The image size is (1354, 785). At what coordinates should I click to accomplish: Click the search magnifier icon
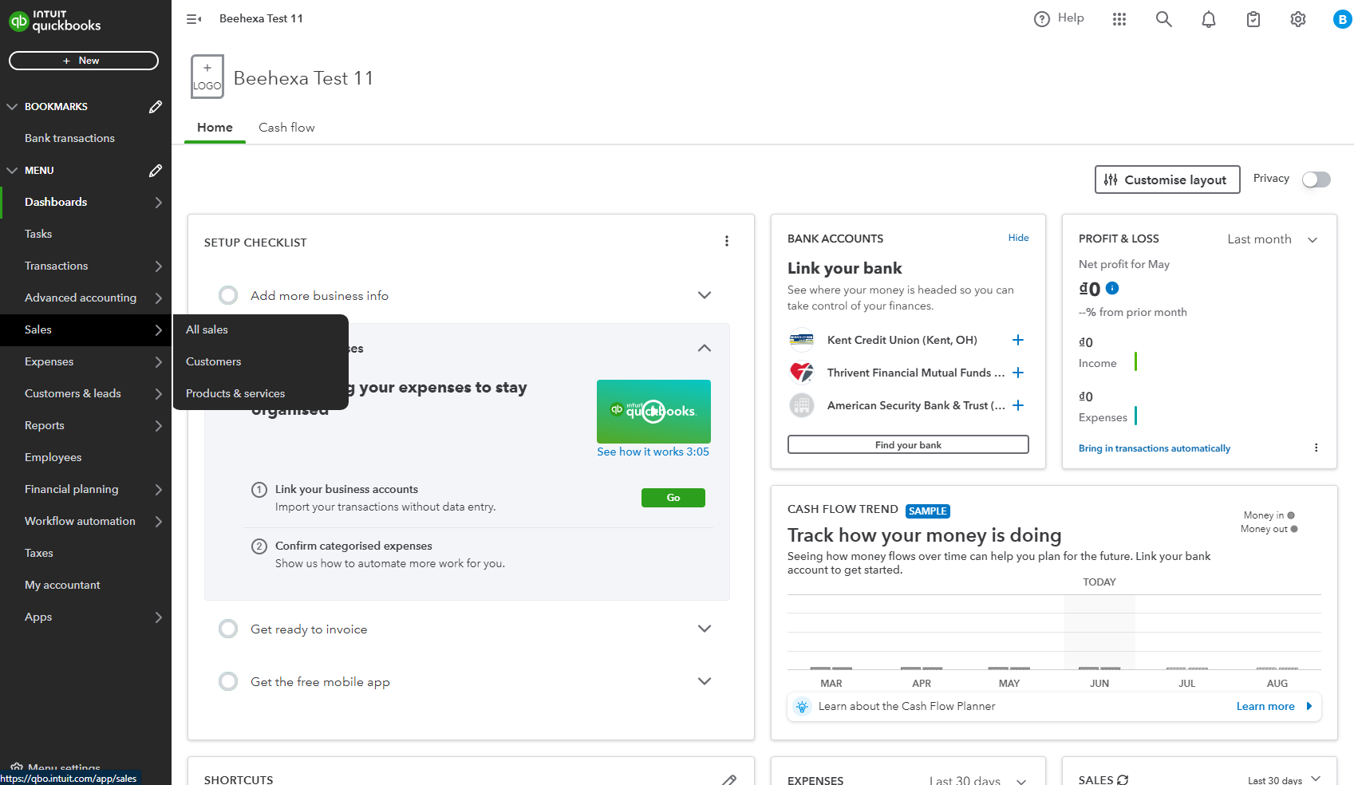point(1163,18)
